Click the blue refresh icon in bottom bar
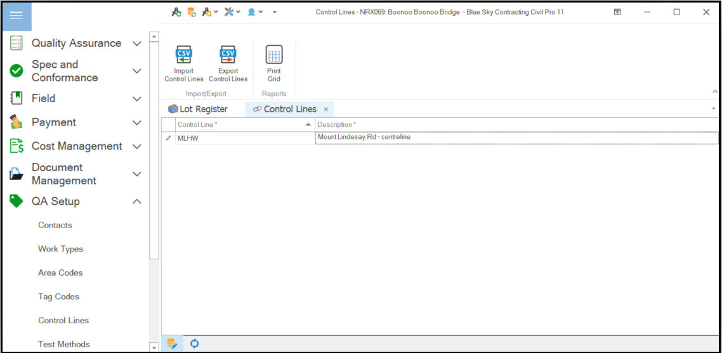 (195, 343)
